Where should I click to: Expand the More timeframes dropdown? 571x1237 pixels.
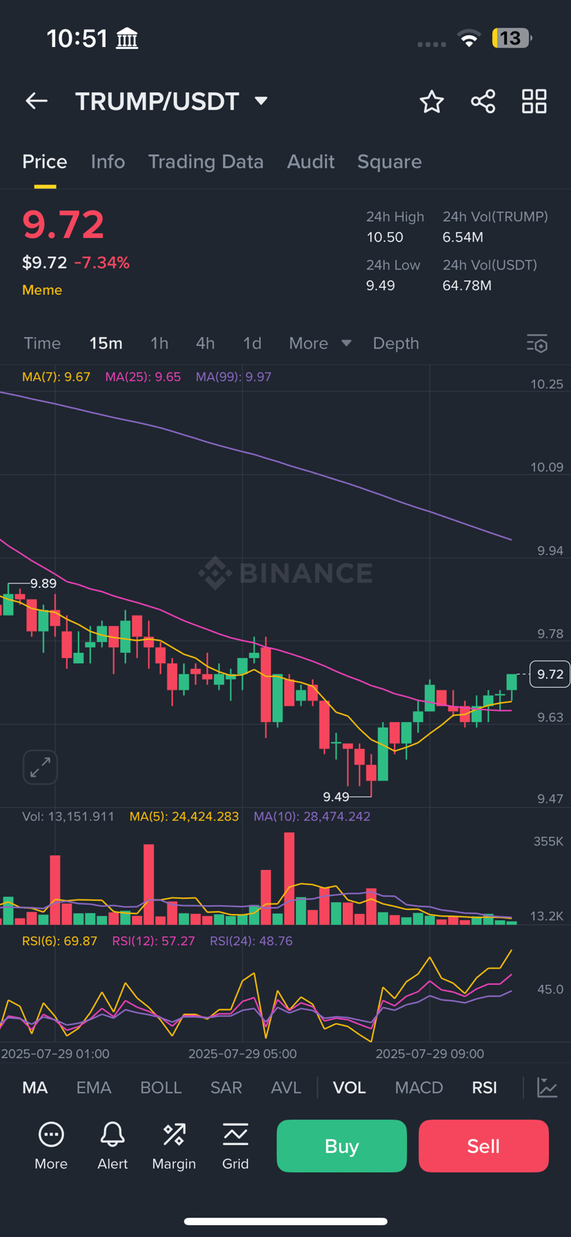click(x=319, y=343)
